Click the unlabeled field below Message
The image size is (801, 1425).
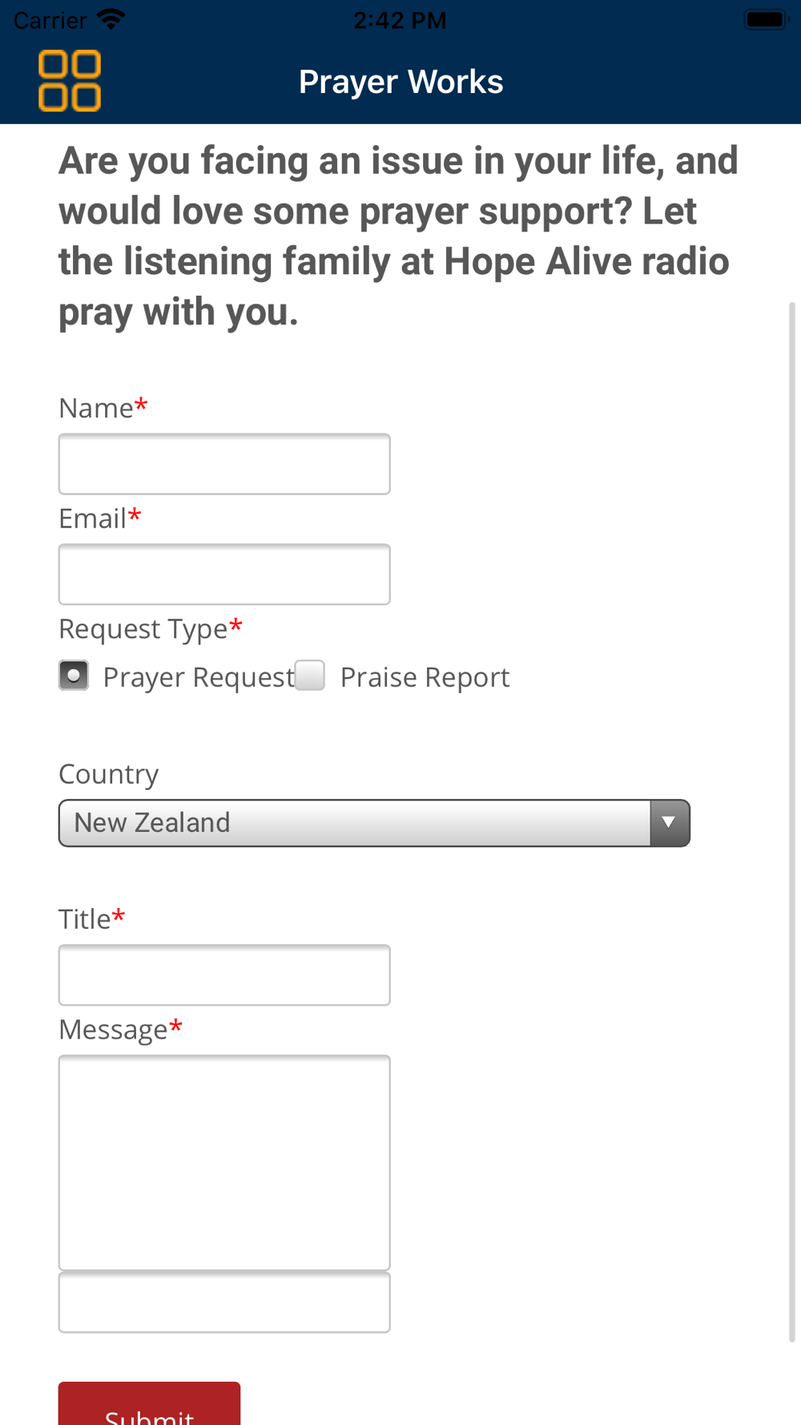[x=224, y=1302]
